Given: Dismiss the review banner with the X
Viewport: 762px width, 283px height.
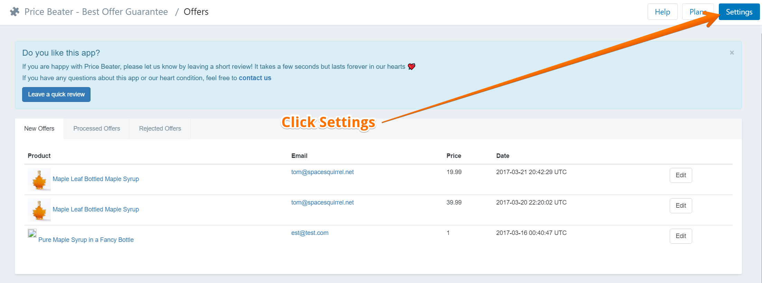Looking at the screenshot, I should [732, 53].
